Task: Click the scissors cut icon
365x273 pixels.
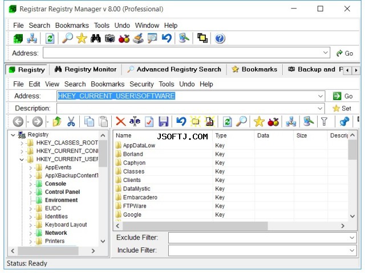Action: pos(71,121)
